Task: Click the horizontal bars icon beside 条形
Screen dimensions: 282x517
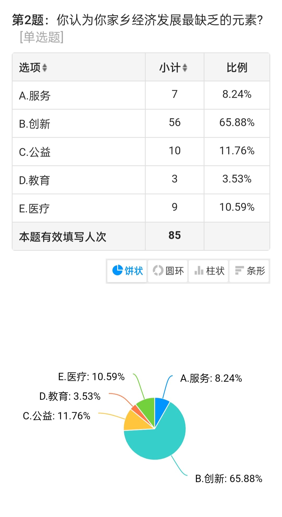Action: (239, 270)
